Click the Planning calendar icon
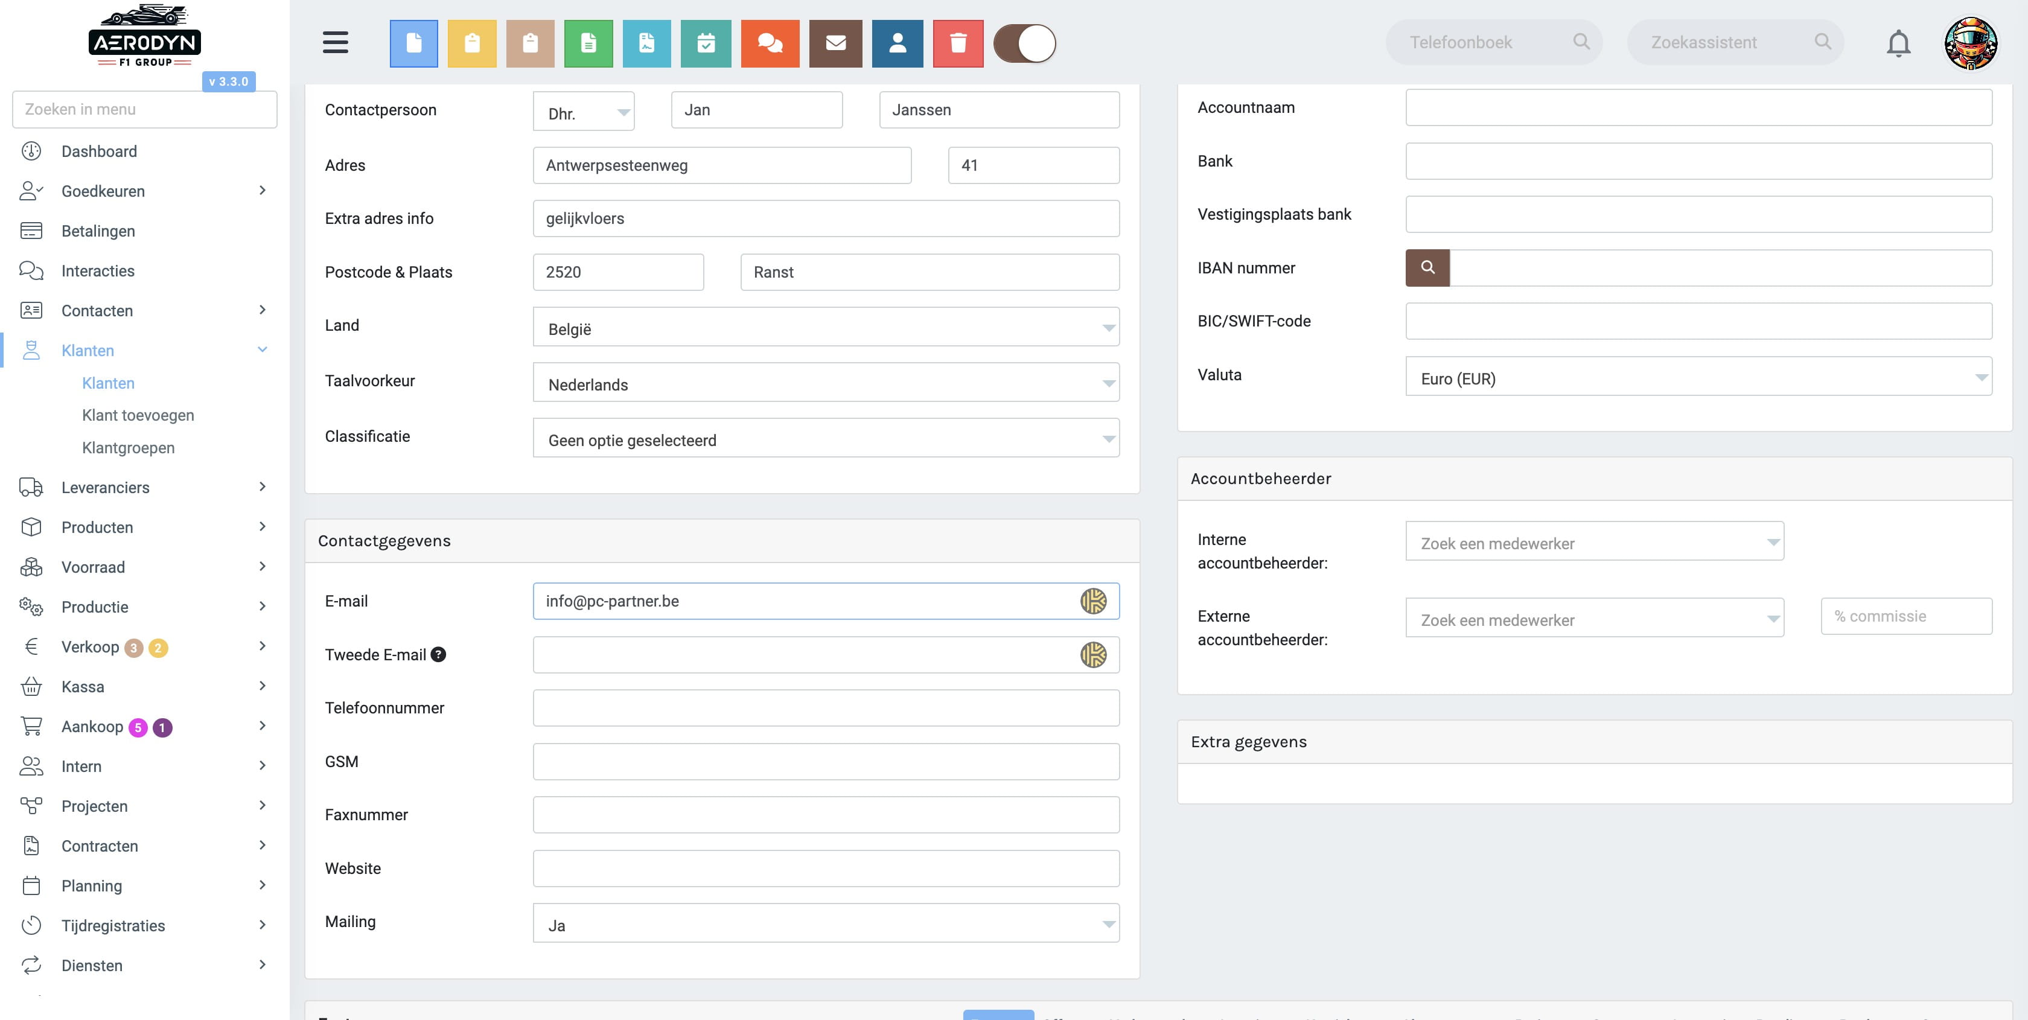The image size is (2028, 1020). coord(31,886)
